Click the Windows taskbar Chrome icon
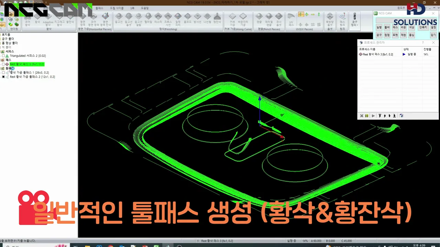This screenshot has height=247, width=440. pos(110,246)
